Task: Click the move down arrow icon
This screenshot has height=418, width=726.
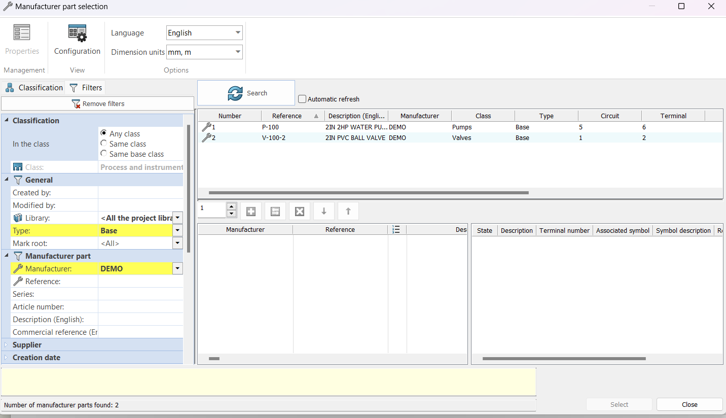Action: pyautogui.click(x=324, y=212)
